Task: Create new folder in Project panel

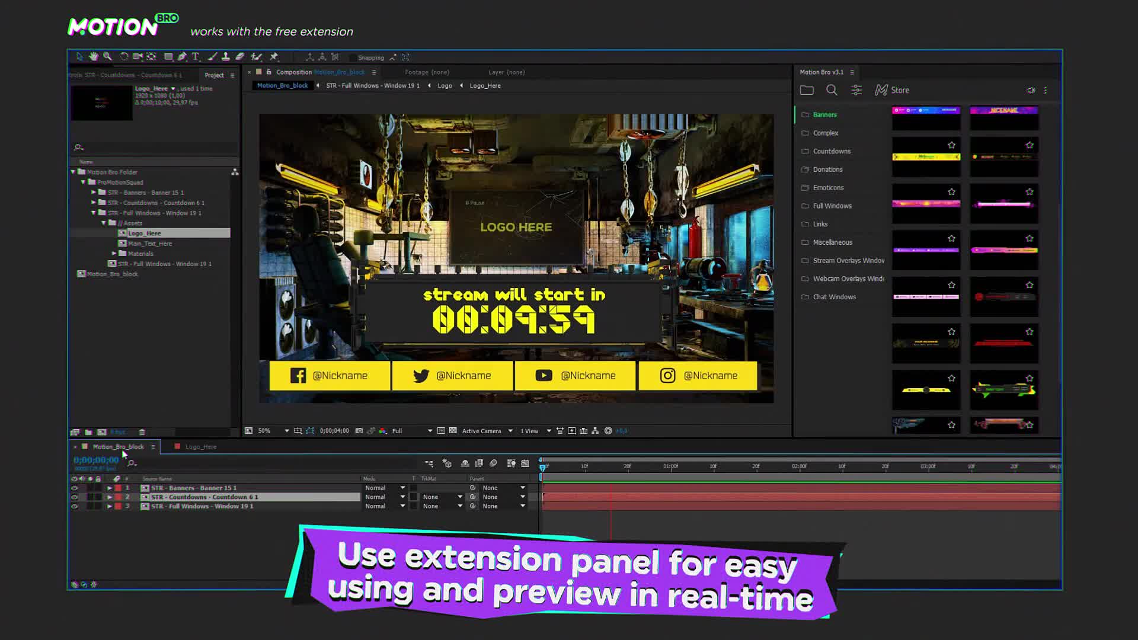Action: (88, 432)
